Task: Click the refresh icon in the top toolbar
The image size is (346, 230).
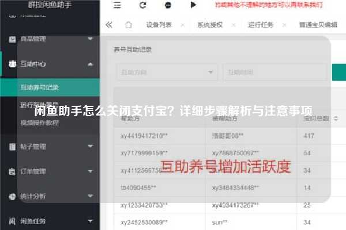Action: 143,5
